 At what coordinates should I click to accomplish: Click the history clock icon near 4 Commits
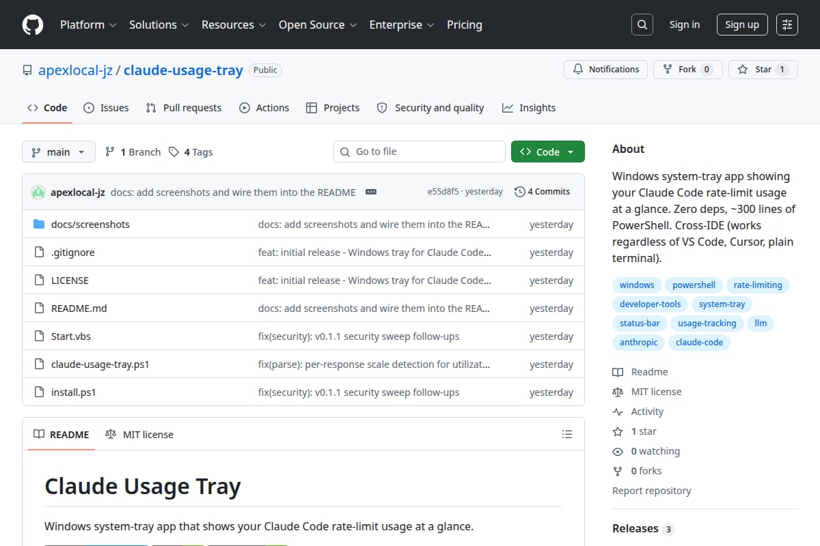coord(520,192)
